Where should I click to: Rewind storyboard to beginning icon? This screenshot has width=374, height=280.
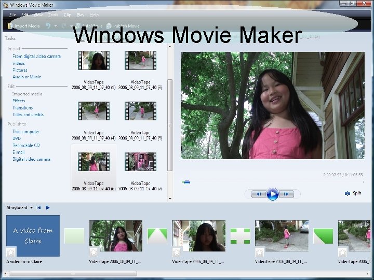[38, 207]
